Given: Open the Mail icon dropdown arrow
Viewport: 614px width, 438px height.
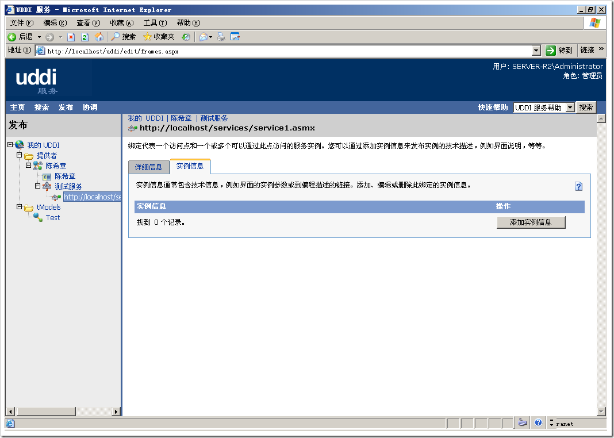Looking at the screenshot, I should (210, 37).
